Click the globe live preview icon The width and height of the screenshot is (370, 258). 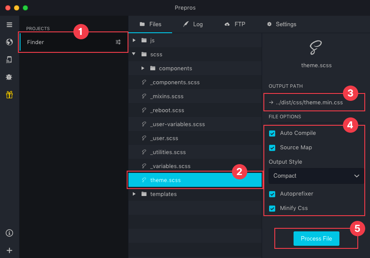point(9,42)
